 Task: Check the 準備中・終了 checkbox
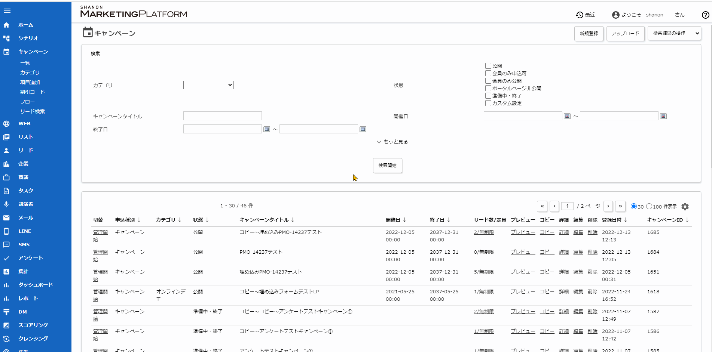coord(488,96)
